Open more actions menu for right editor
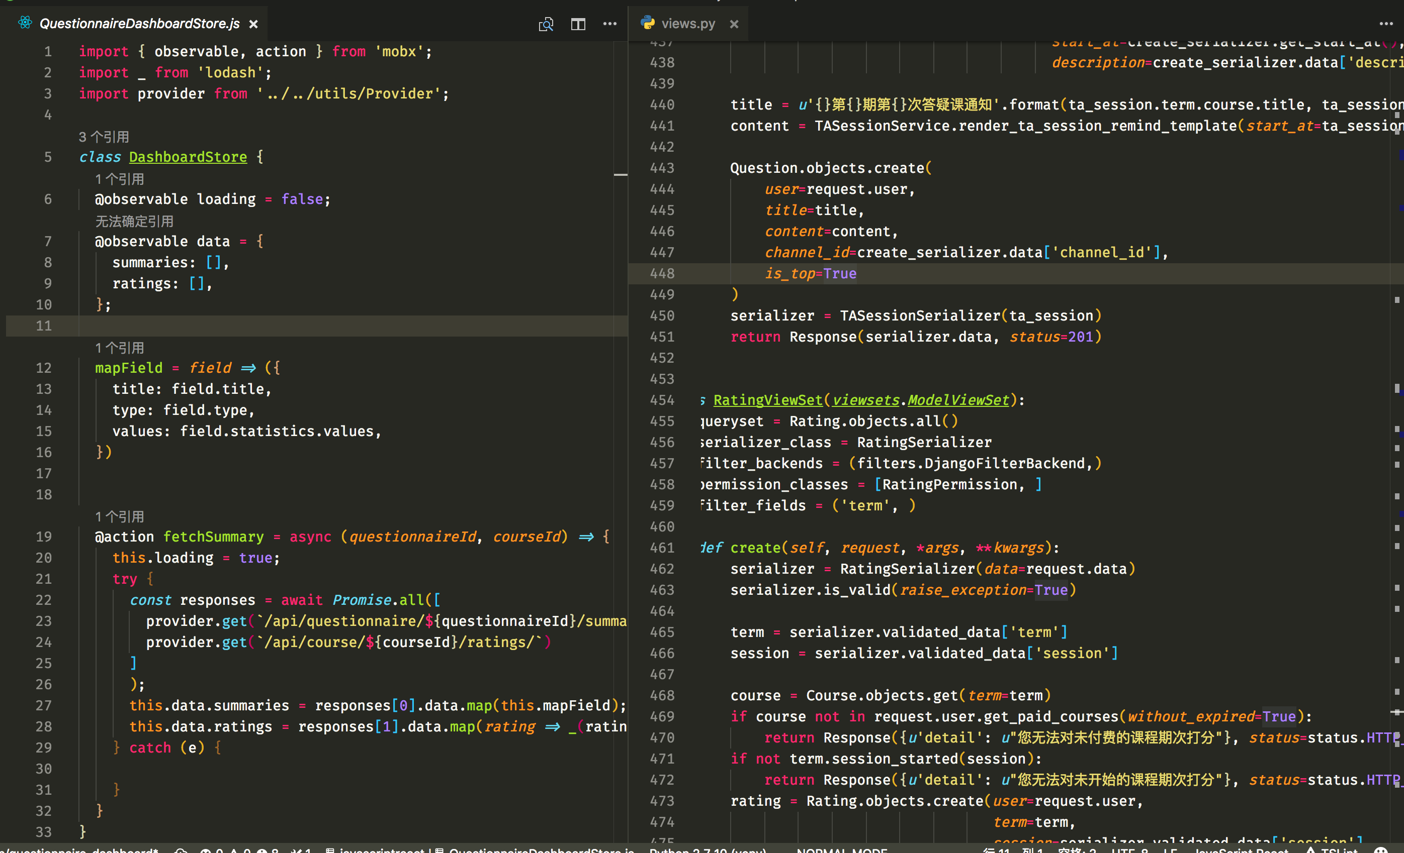This screenshot has width=1404, height=853. [1386, 24]
